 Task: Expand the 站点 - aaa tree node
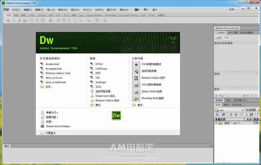click(216, 123)
